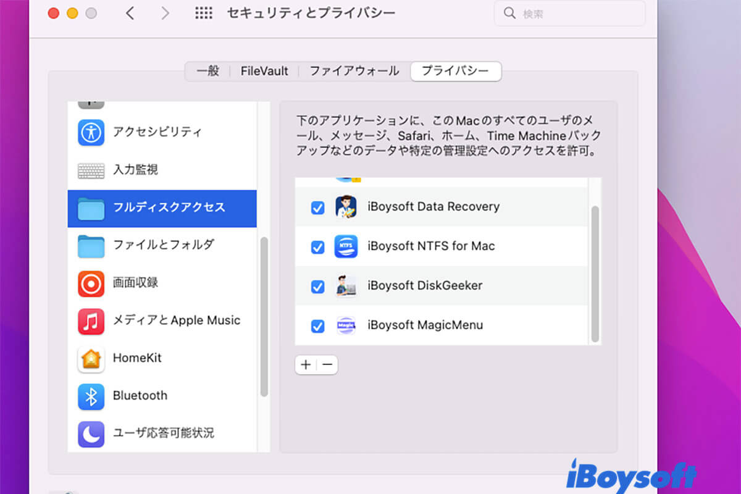Click the iBoysoft Data Recovery name
Screen dimensions: 741x494
coord(433,206)
